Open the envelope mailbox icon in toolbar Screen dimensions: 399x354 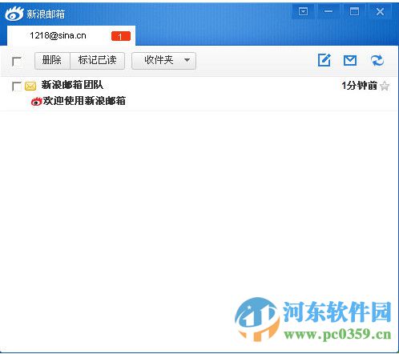pyautogui.click(x=350, y=60)
